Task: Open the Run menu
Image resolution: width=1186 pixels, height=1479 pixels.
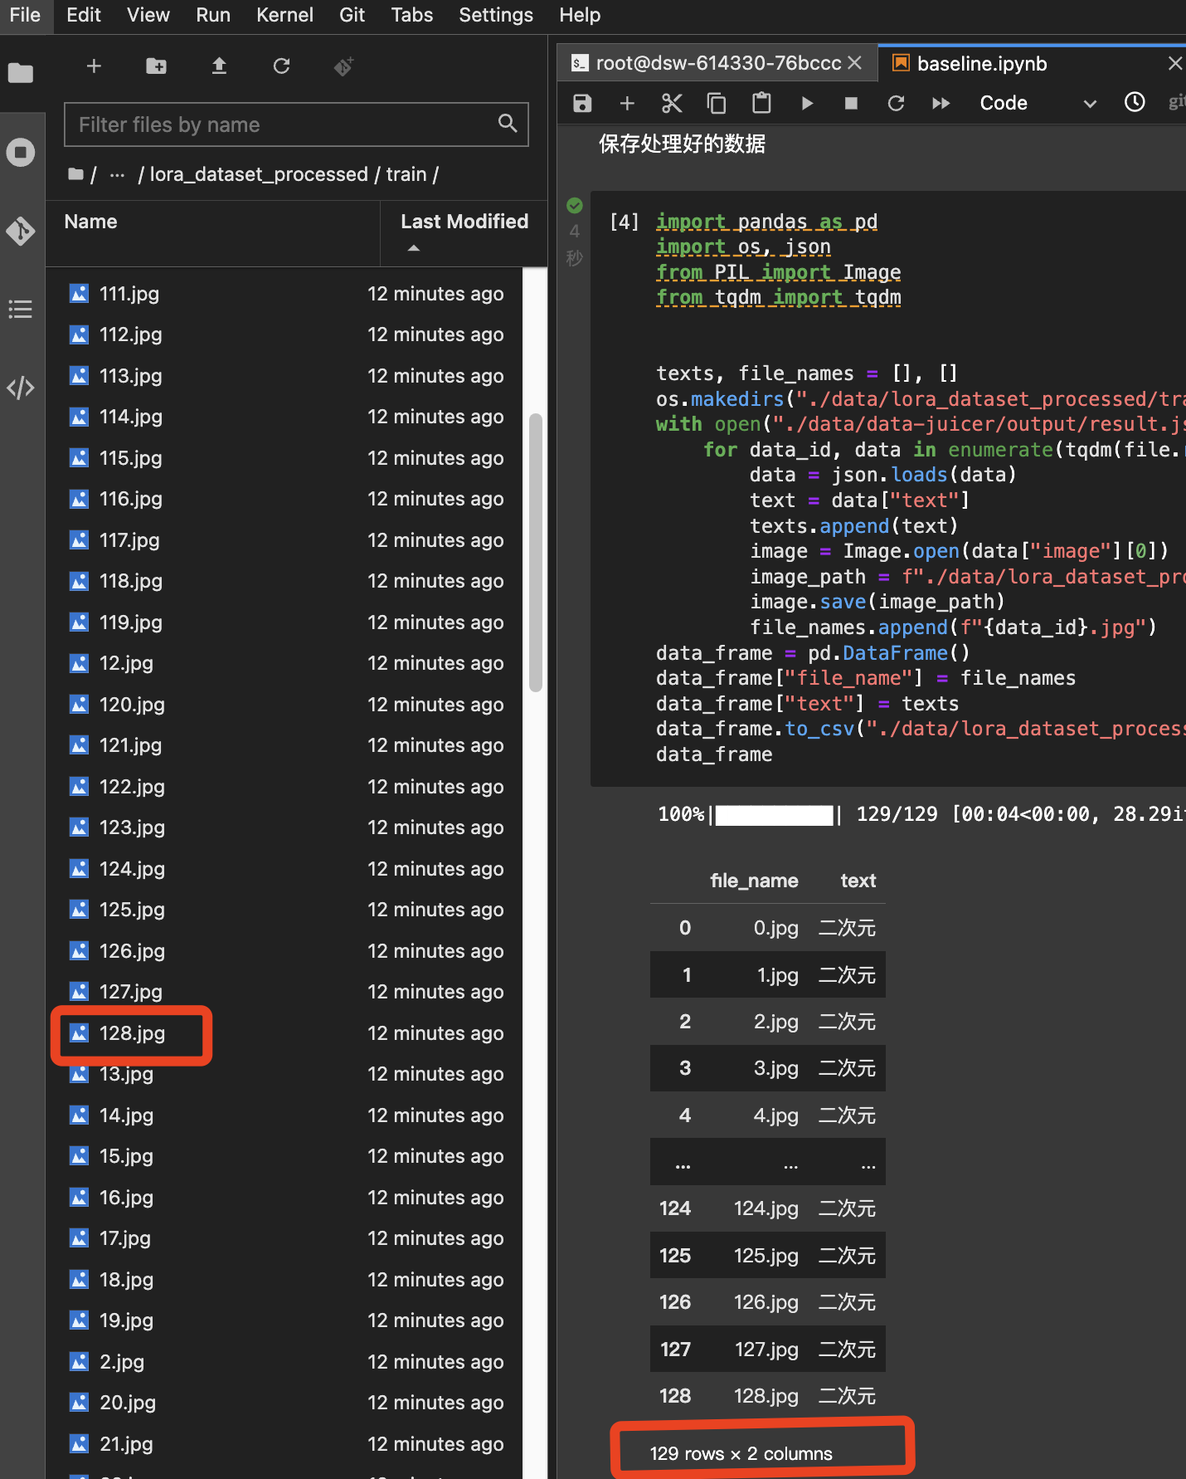Action: point(213,15)
